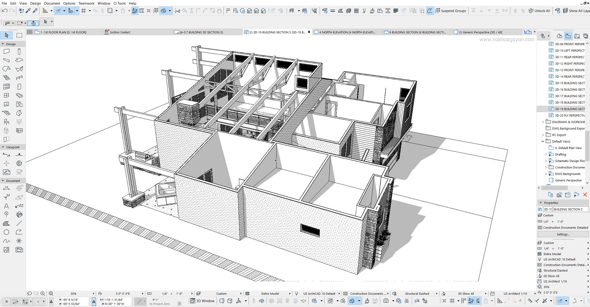Click the Pick Up Parameters eyedropper
Image resolution: width=590 pixels, height=307 pixels.
pos(28,11)
